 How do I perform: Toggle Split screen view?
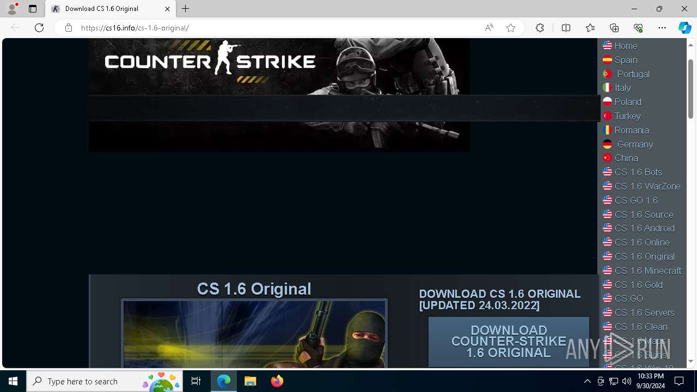[566, 28]
